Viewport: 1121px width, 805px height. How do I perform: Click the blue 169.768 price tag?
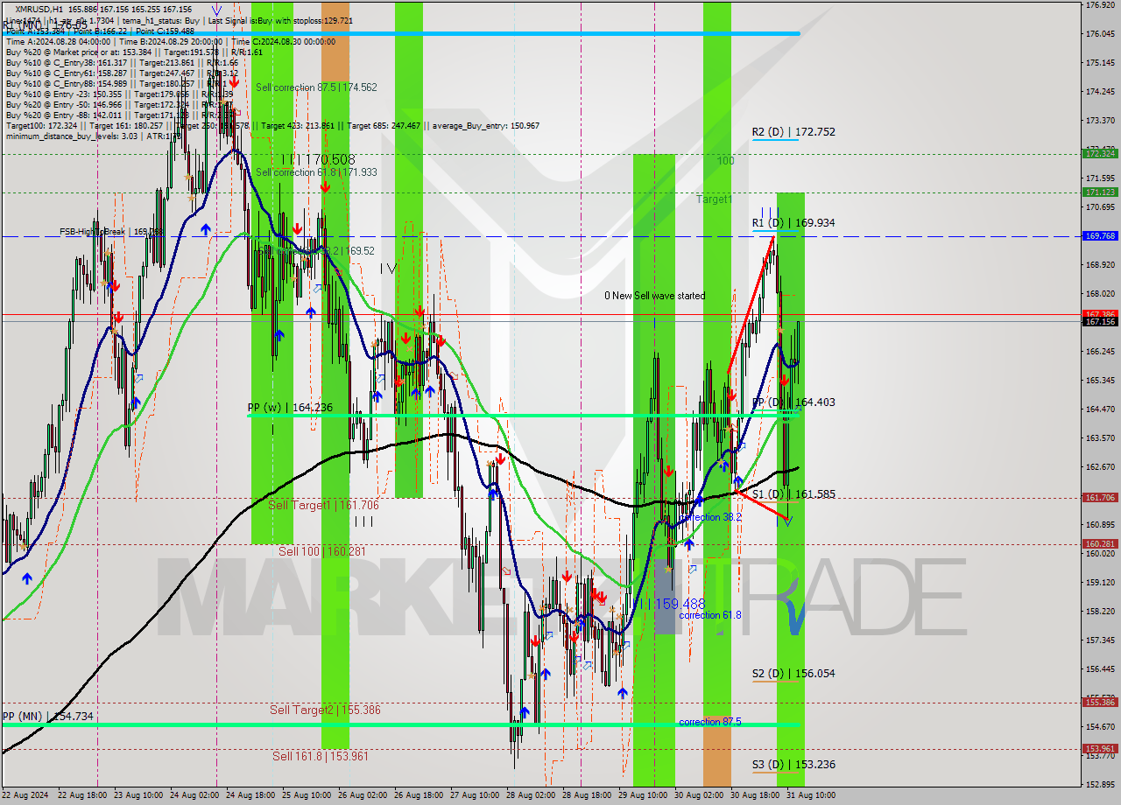point(1100,236)
